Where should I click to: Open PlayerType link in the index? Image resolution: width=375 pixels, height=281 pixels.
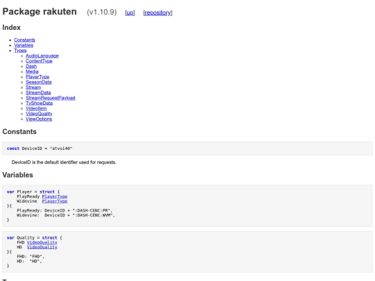coord(37,77)
